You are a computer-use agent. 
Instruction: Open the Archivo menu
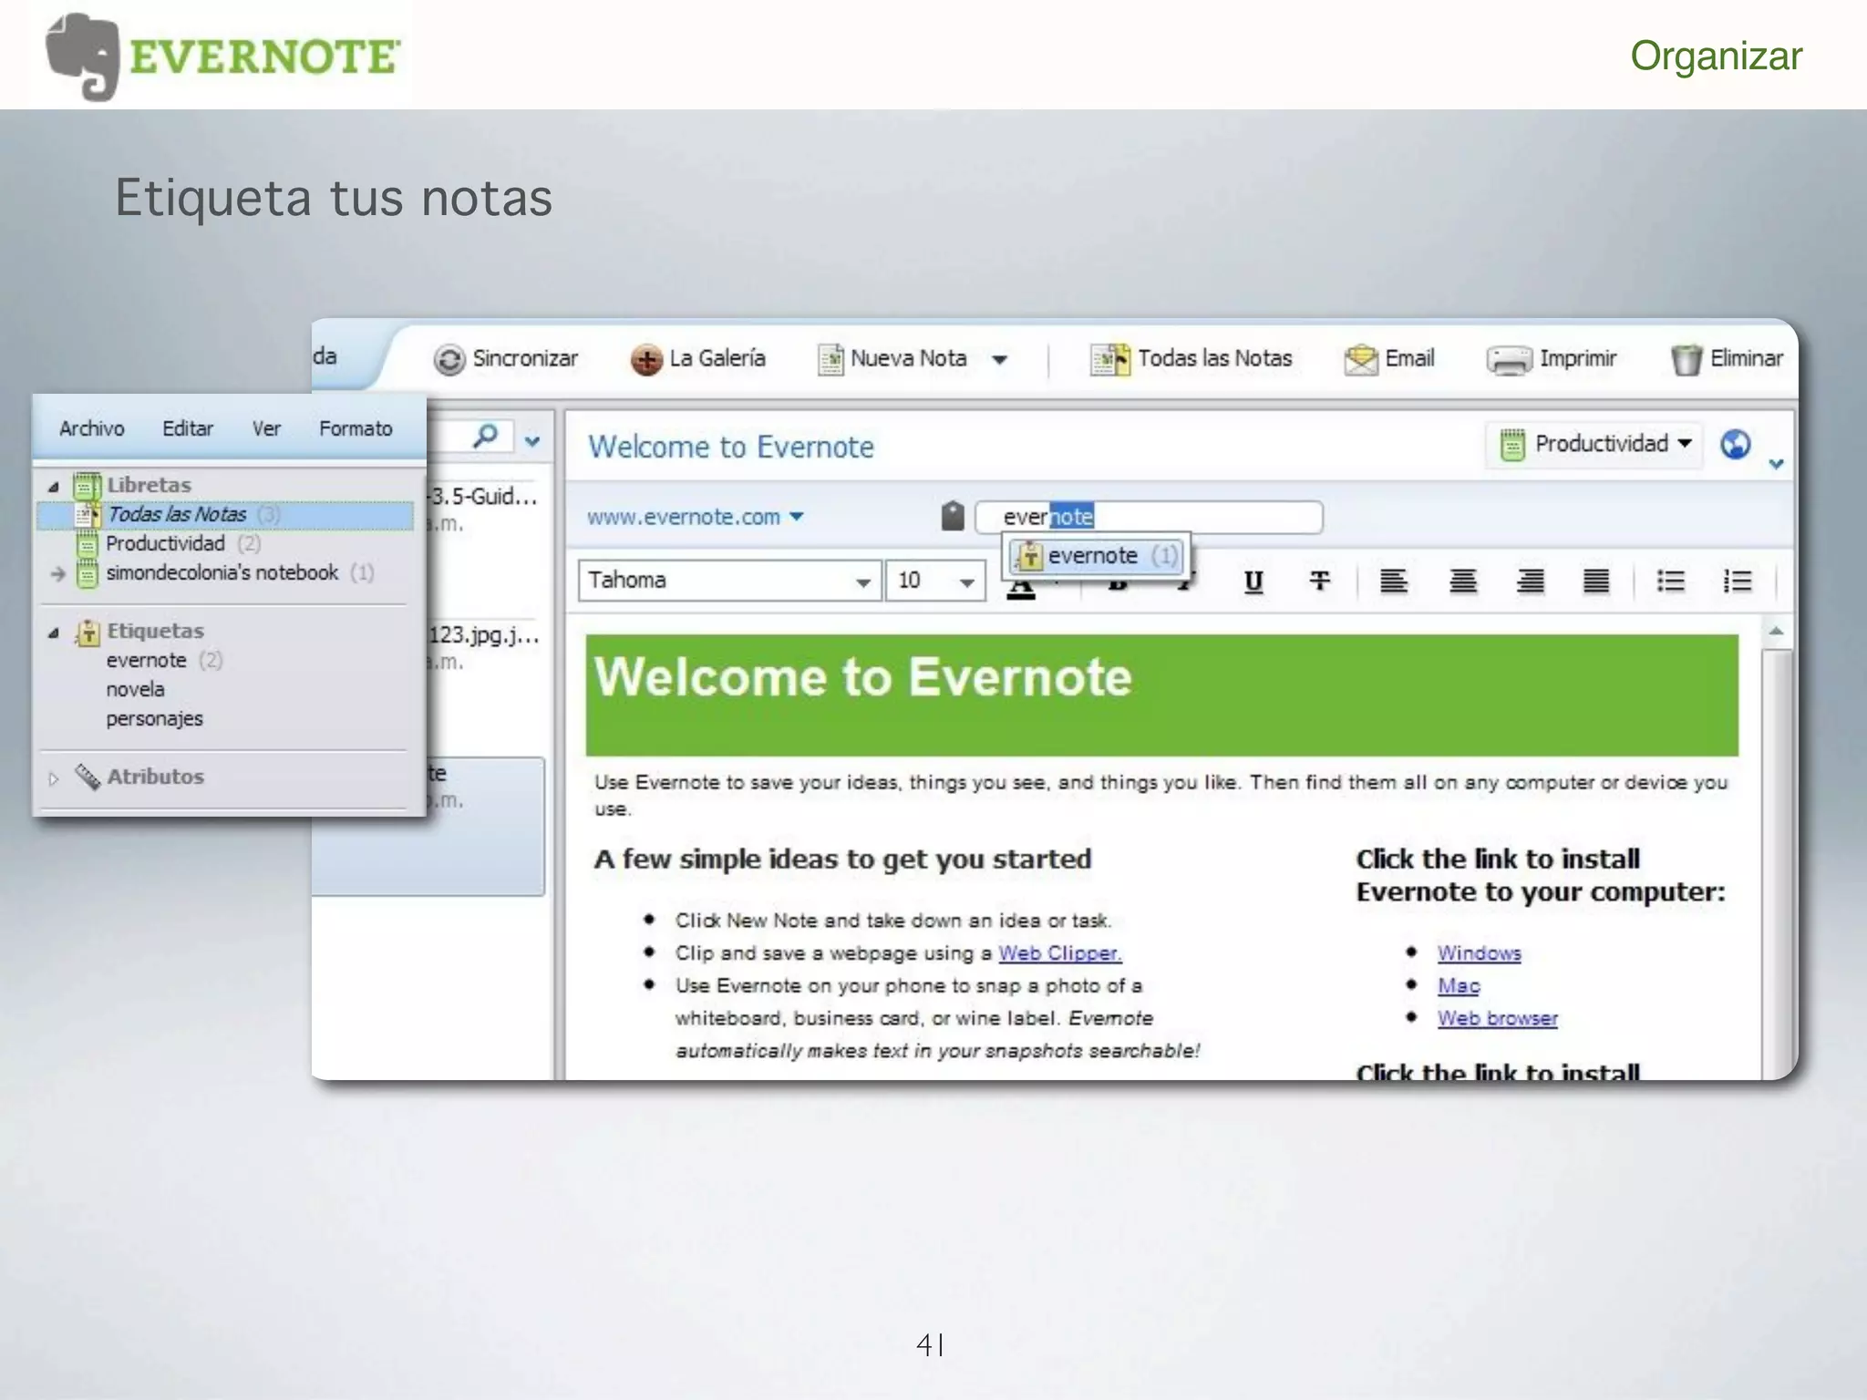(91, 428)
